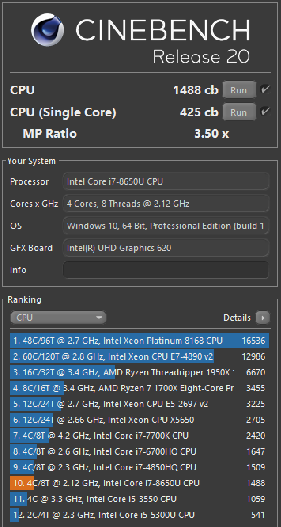Toggle the CPU test checkbox
The height and width of the screenshot is (527, 281).
(265, 89)
